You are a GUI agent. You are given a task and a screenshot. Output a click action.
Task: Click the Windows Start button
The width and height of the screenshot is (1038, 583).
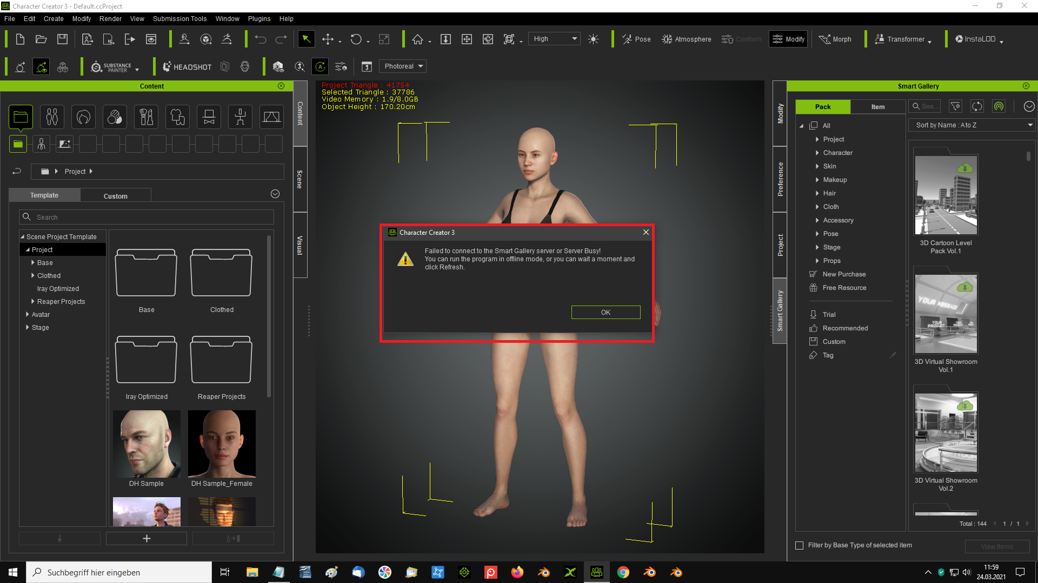13,572
